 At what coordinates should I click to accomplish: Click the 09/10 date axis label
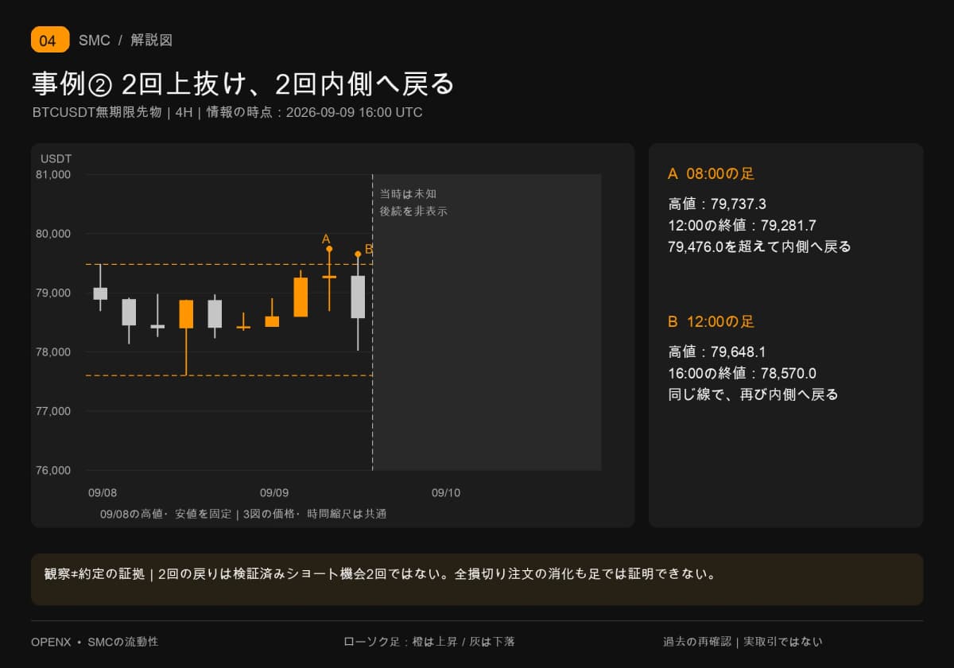(x=446, y=493)
